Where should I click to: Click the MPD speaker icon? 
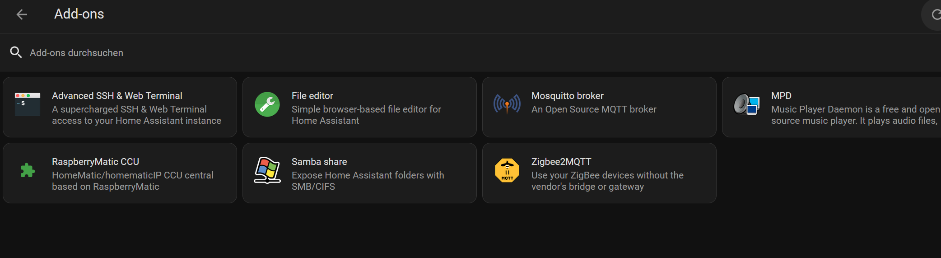point(746,104)
